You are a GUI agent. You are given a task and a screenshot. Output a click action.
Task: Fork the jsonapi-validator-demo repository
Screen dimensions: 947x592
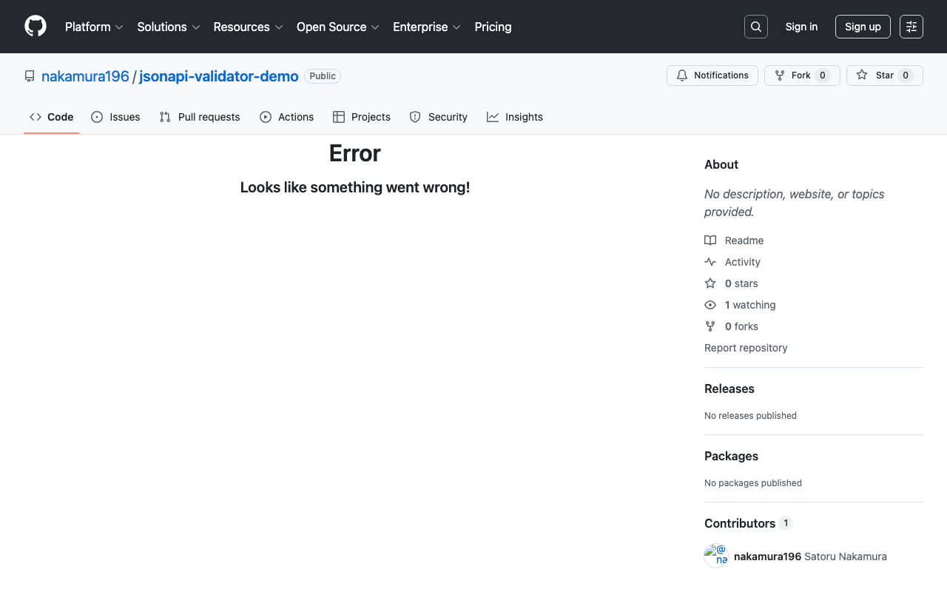click(801, 75)
